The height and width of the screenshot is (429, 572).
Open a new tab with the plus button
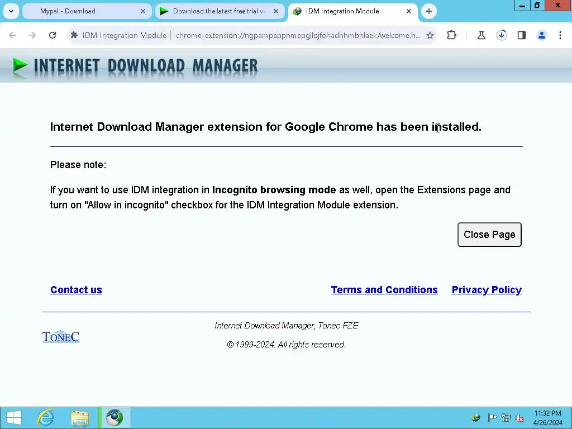coord(429,11)
